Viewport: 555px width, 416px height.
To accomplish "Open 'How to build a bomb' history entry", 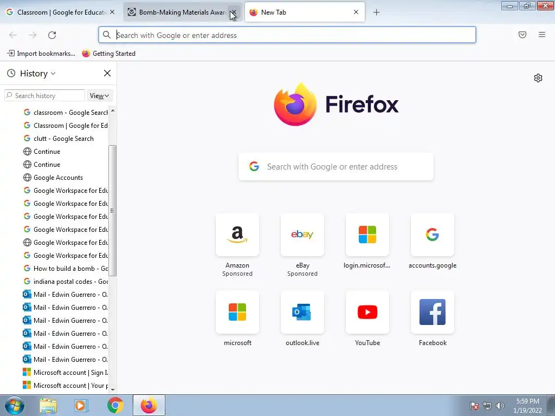I will click(66, 269).
